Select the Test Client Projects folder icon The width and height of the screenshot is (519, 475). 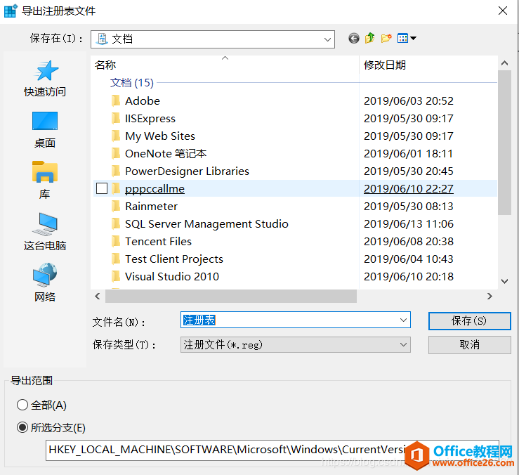point(116,259)
